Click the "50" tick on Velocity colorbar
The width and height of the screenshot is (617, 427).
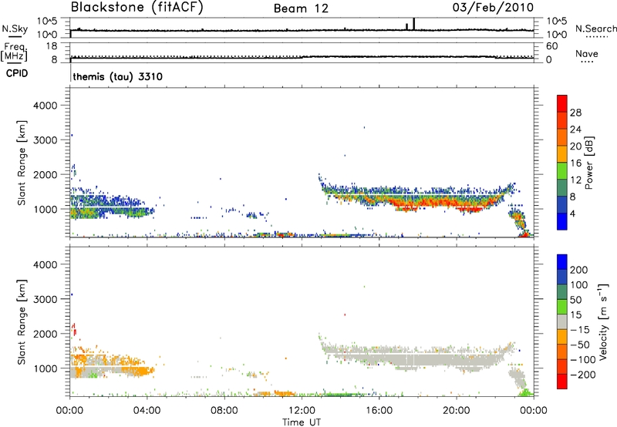(x=575, y=300)
